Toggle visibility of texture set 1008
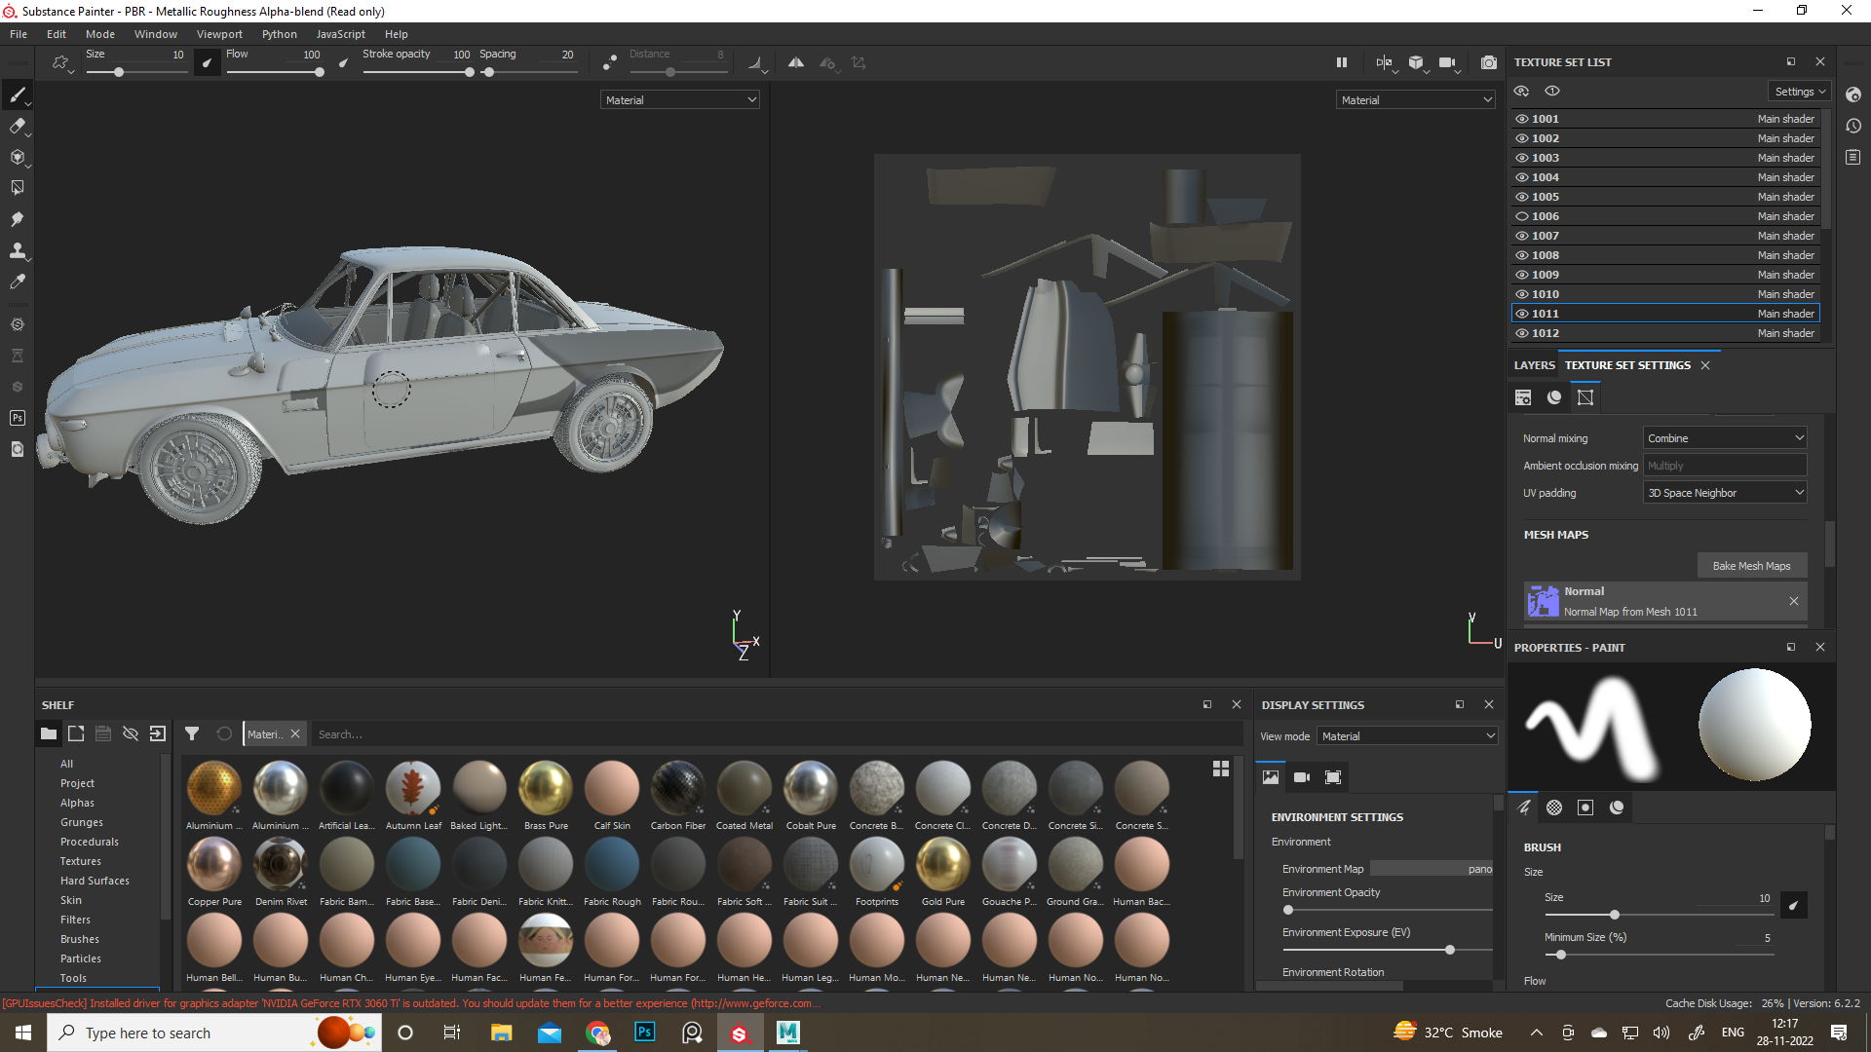 [1521, 255]
